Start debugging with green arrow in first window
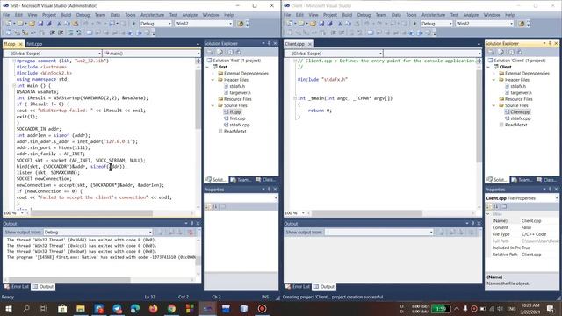 click(x=133, y=24)
